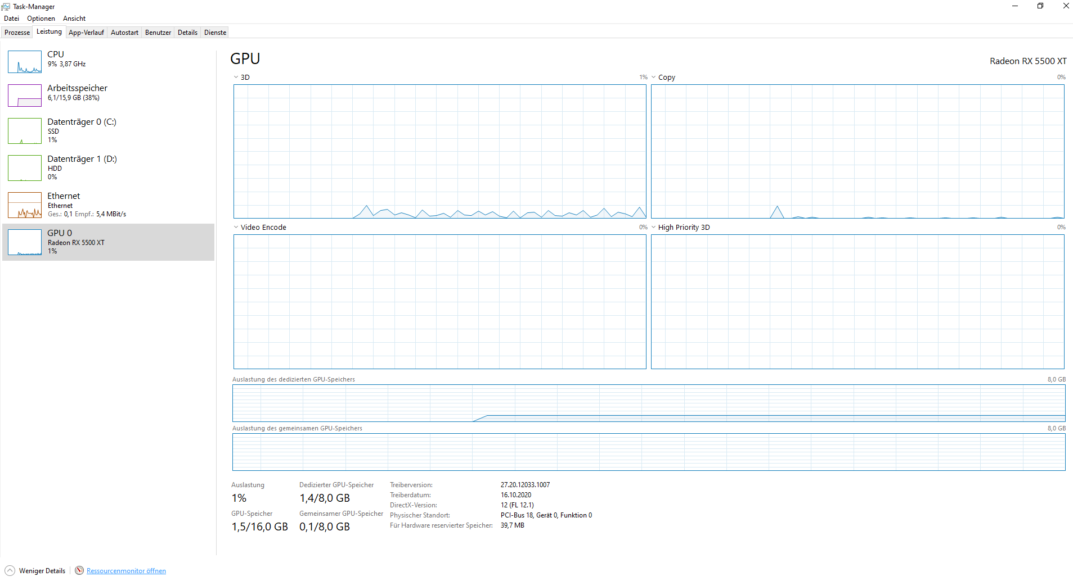Switch to the Autostart tab
The height and width of the screenshot is (581, 1073).
124,32
